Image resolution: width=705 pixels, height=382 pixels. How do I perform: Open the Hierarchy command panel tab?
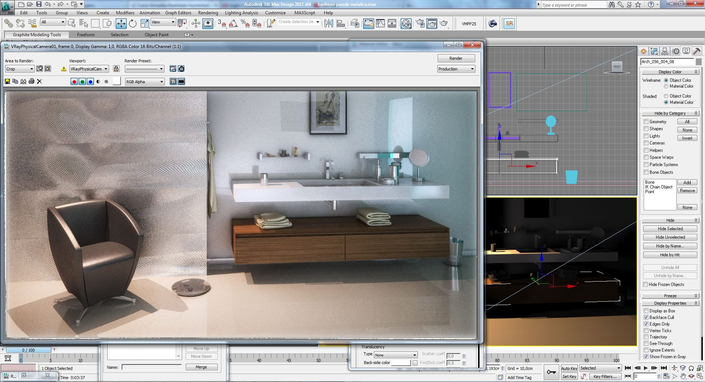(x=665, y=51)
